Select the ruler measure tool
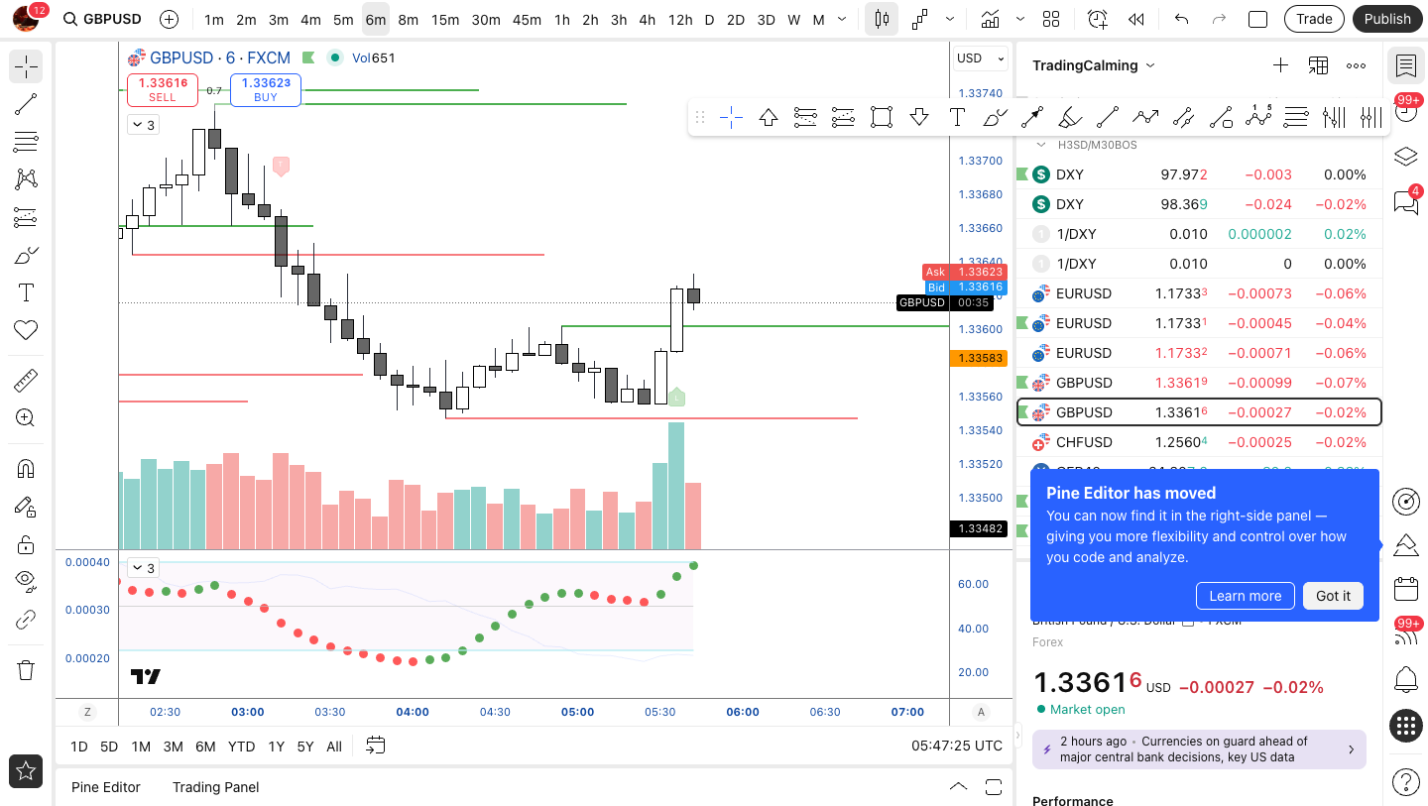 (26, 381)
